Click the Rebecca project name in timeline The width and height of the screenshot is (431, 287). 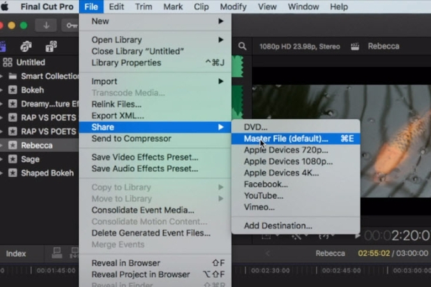[330, 253]
